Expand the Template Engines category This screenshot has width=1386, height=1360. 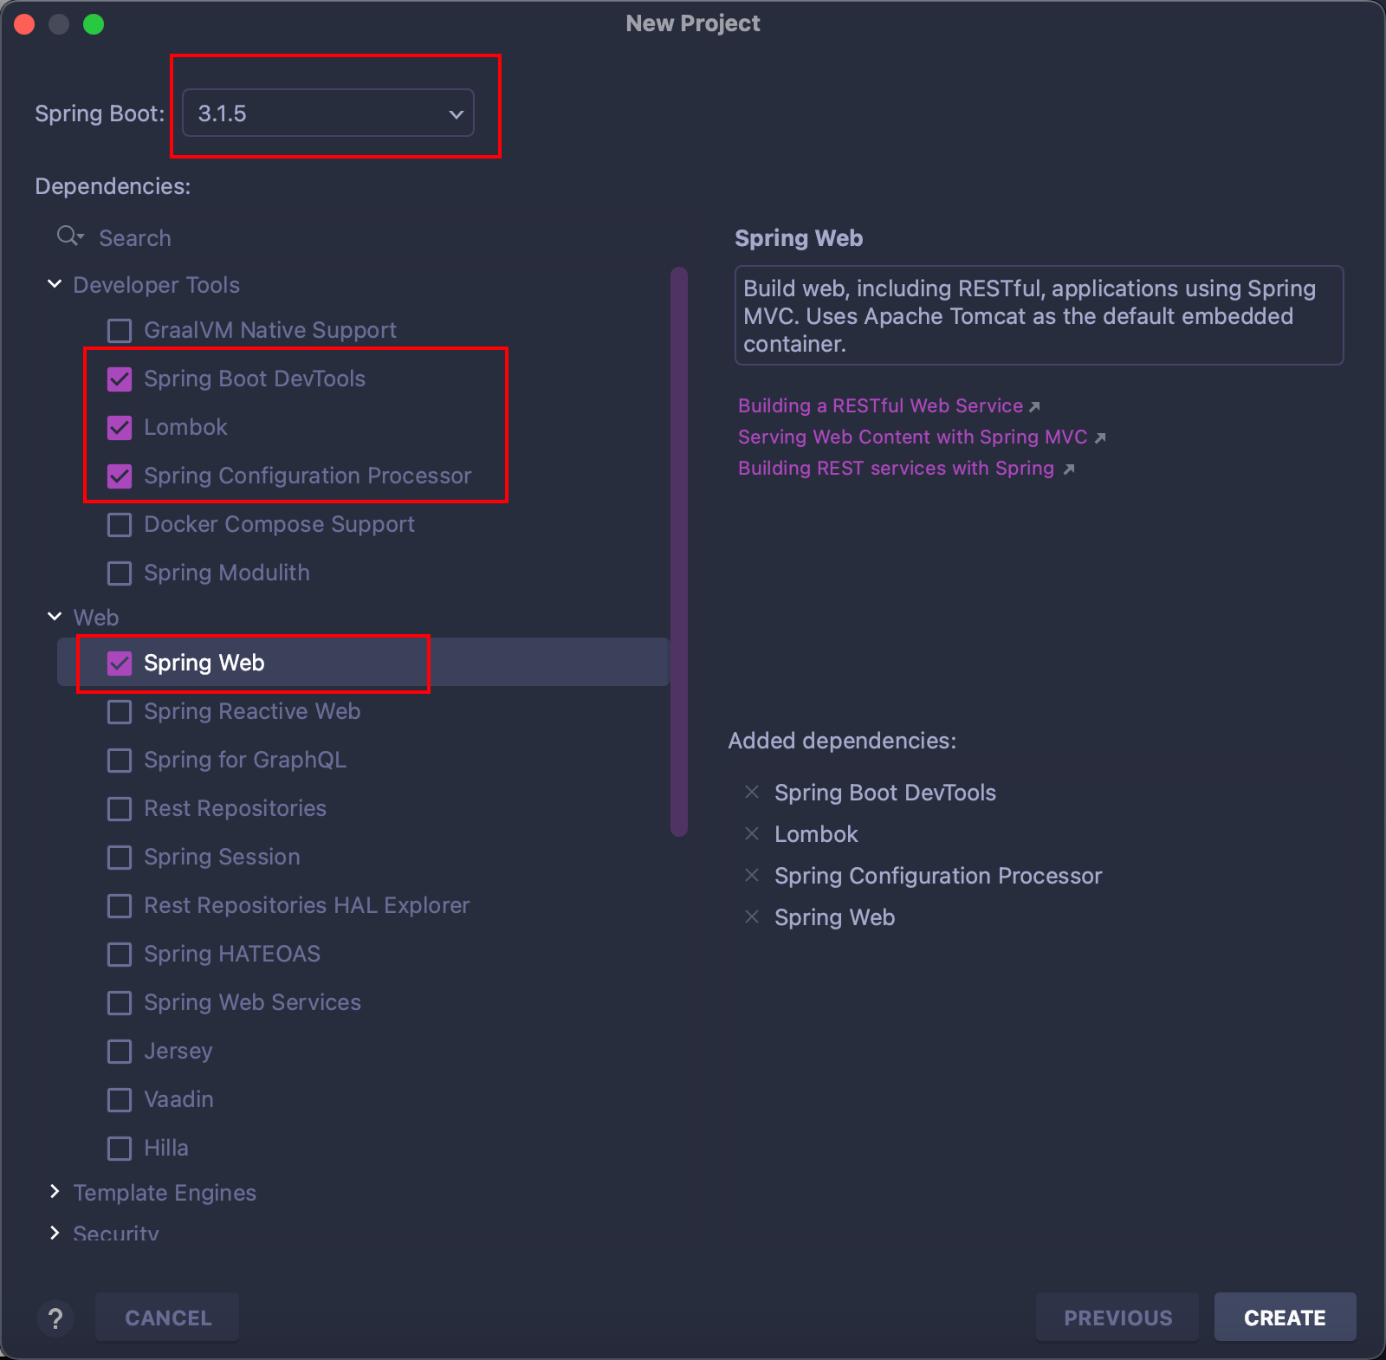click(x=55, y=1192)
